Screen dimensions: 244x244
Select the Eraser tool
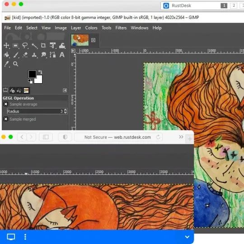point(25,55)
